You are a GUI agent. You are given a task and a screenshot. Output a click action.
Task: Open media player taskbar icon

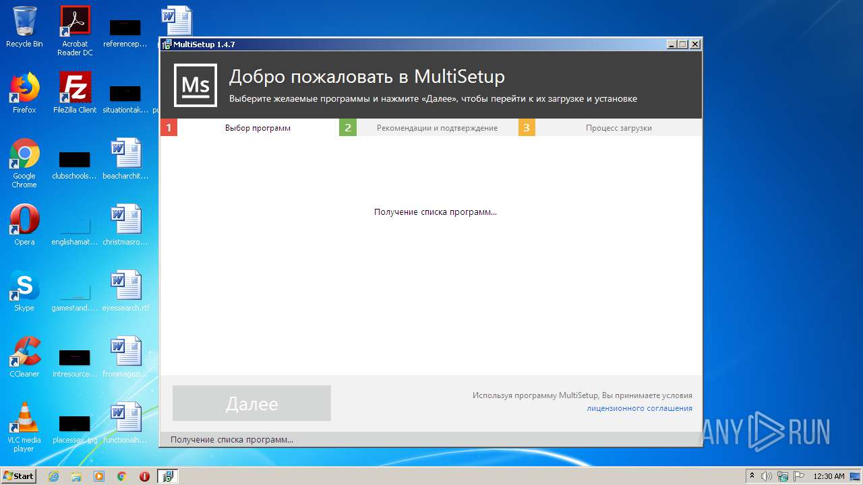click(x=99, y=476)
